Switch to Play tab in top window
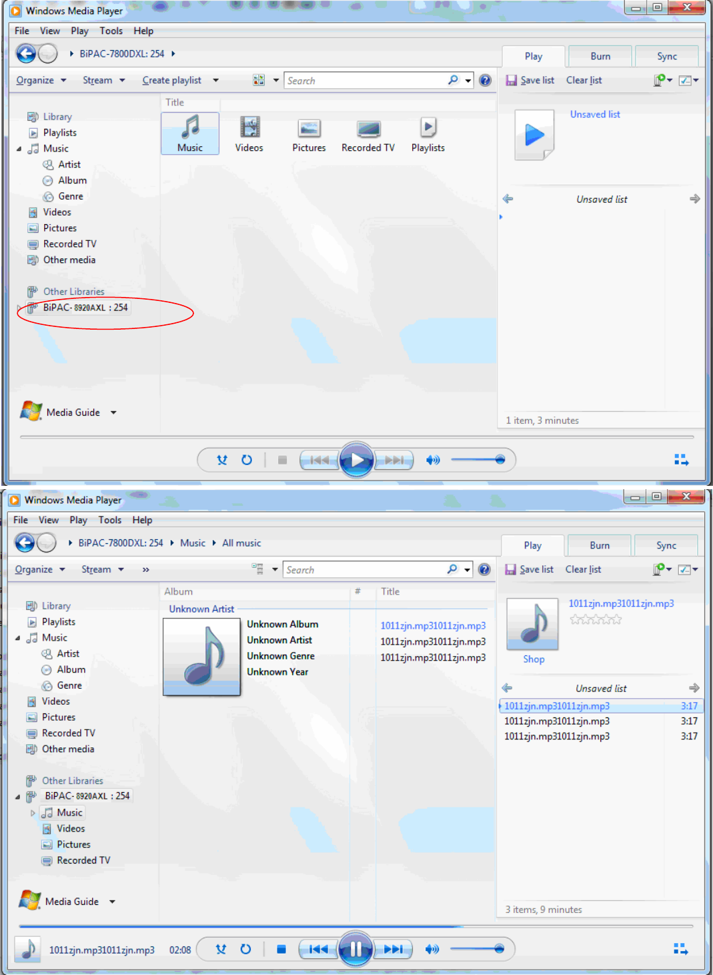The image size is (713, 975). pyautogui.click(x=534, y=56)
